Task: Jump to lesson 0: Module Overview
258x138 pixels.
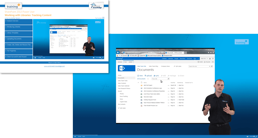Action: (x=19, y=22)
